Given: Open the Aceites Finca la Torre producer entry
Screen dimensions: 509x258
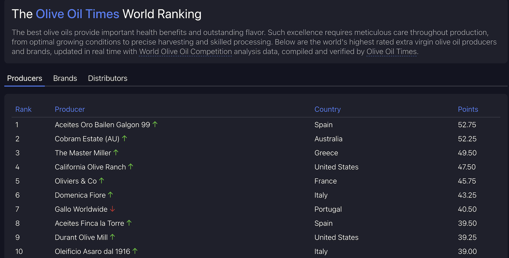Looking at the screenshot, I should (90, 223).
